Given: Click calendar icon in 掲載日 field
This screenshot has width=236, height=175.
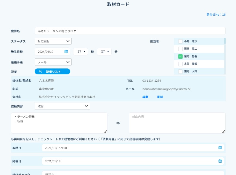Looking at the screenshot, I should [x=220, y=161].
